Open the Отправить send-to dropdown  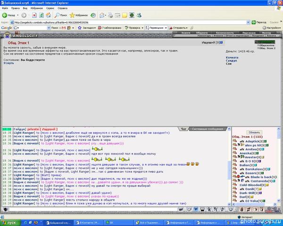pos(187,28)
